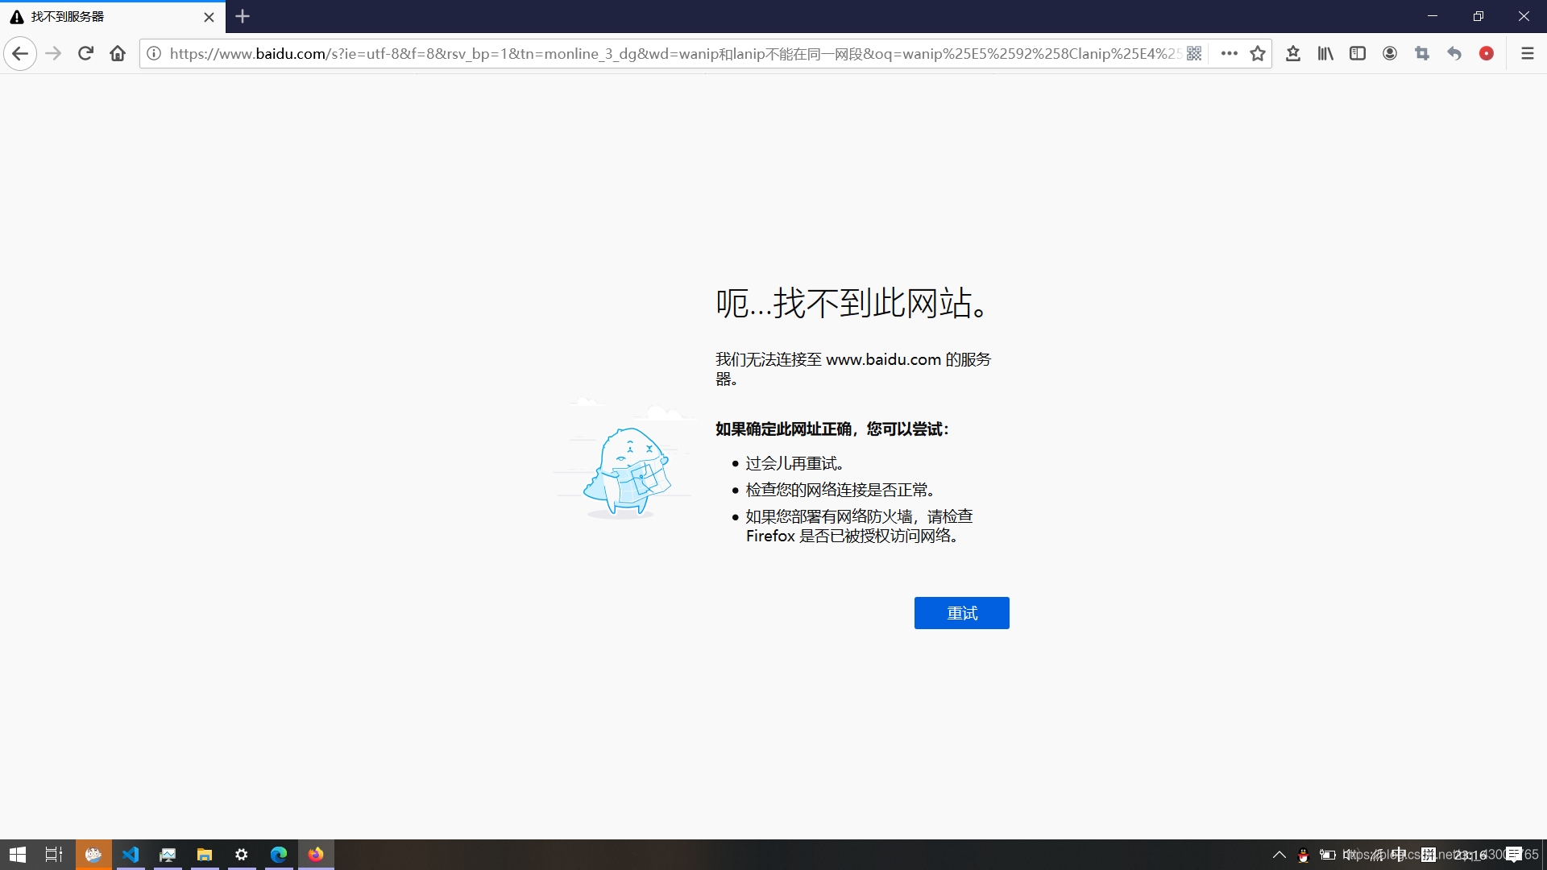Open the action center notifications icon
The height and width of the screenshot is (870, 1547).
pos(1514,855)
